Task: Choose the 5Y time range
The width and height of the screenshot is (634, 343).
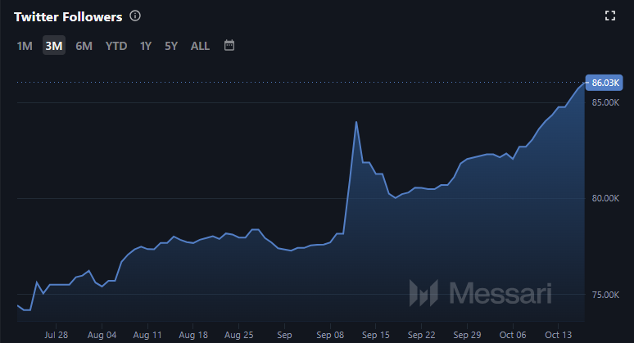Action: [171, 46]
